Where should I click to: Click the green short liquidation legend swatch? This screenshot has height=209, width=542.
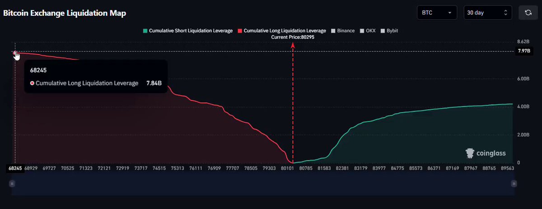(145, 31)
